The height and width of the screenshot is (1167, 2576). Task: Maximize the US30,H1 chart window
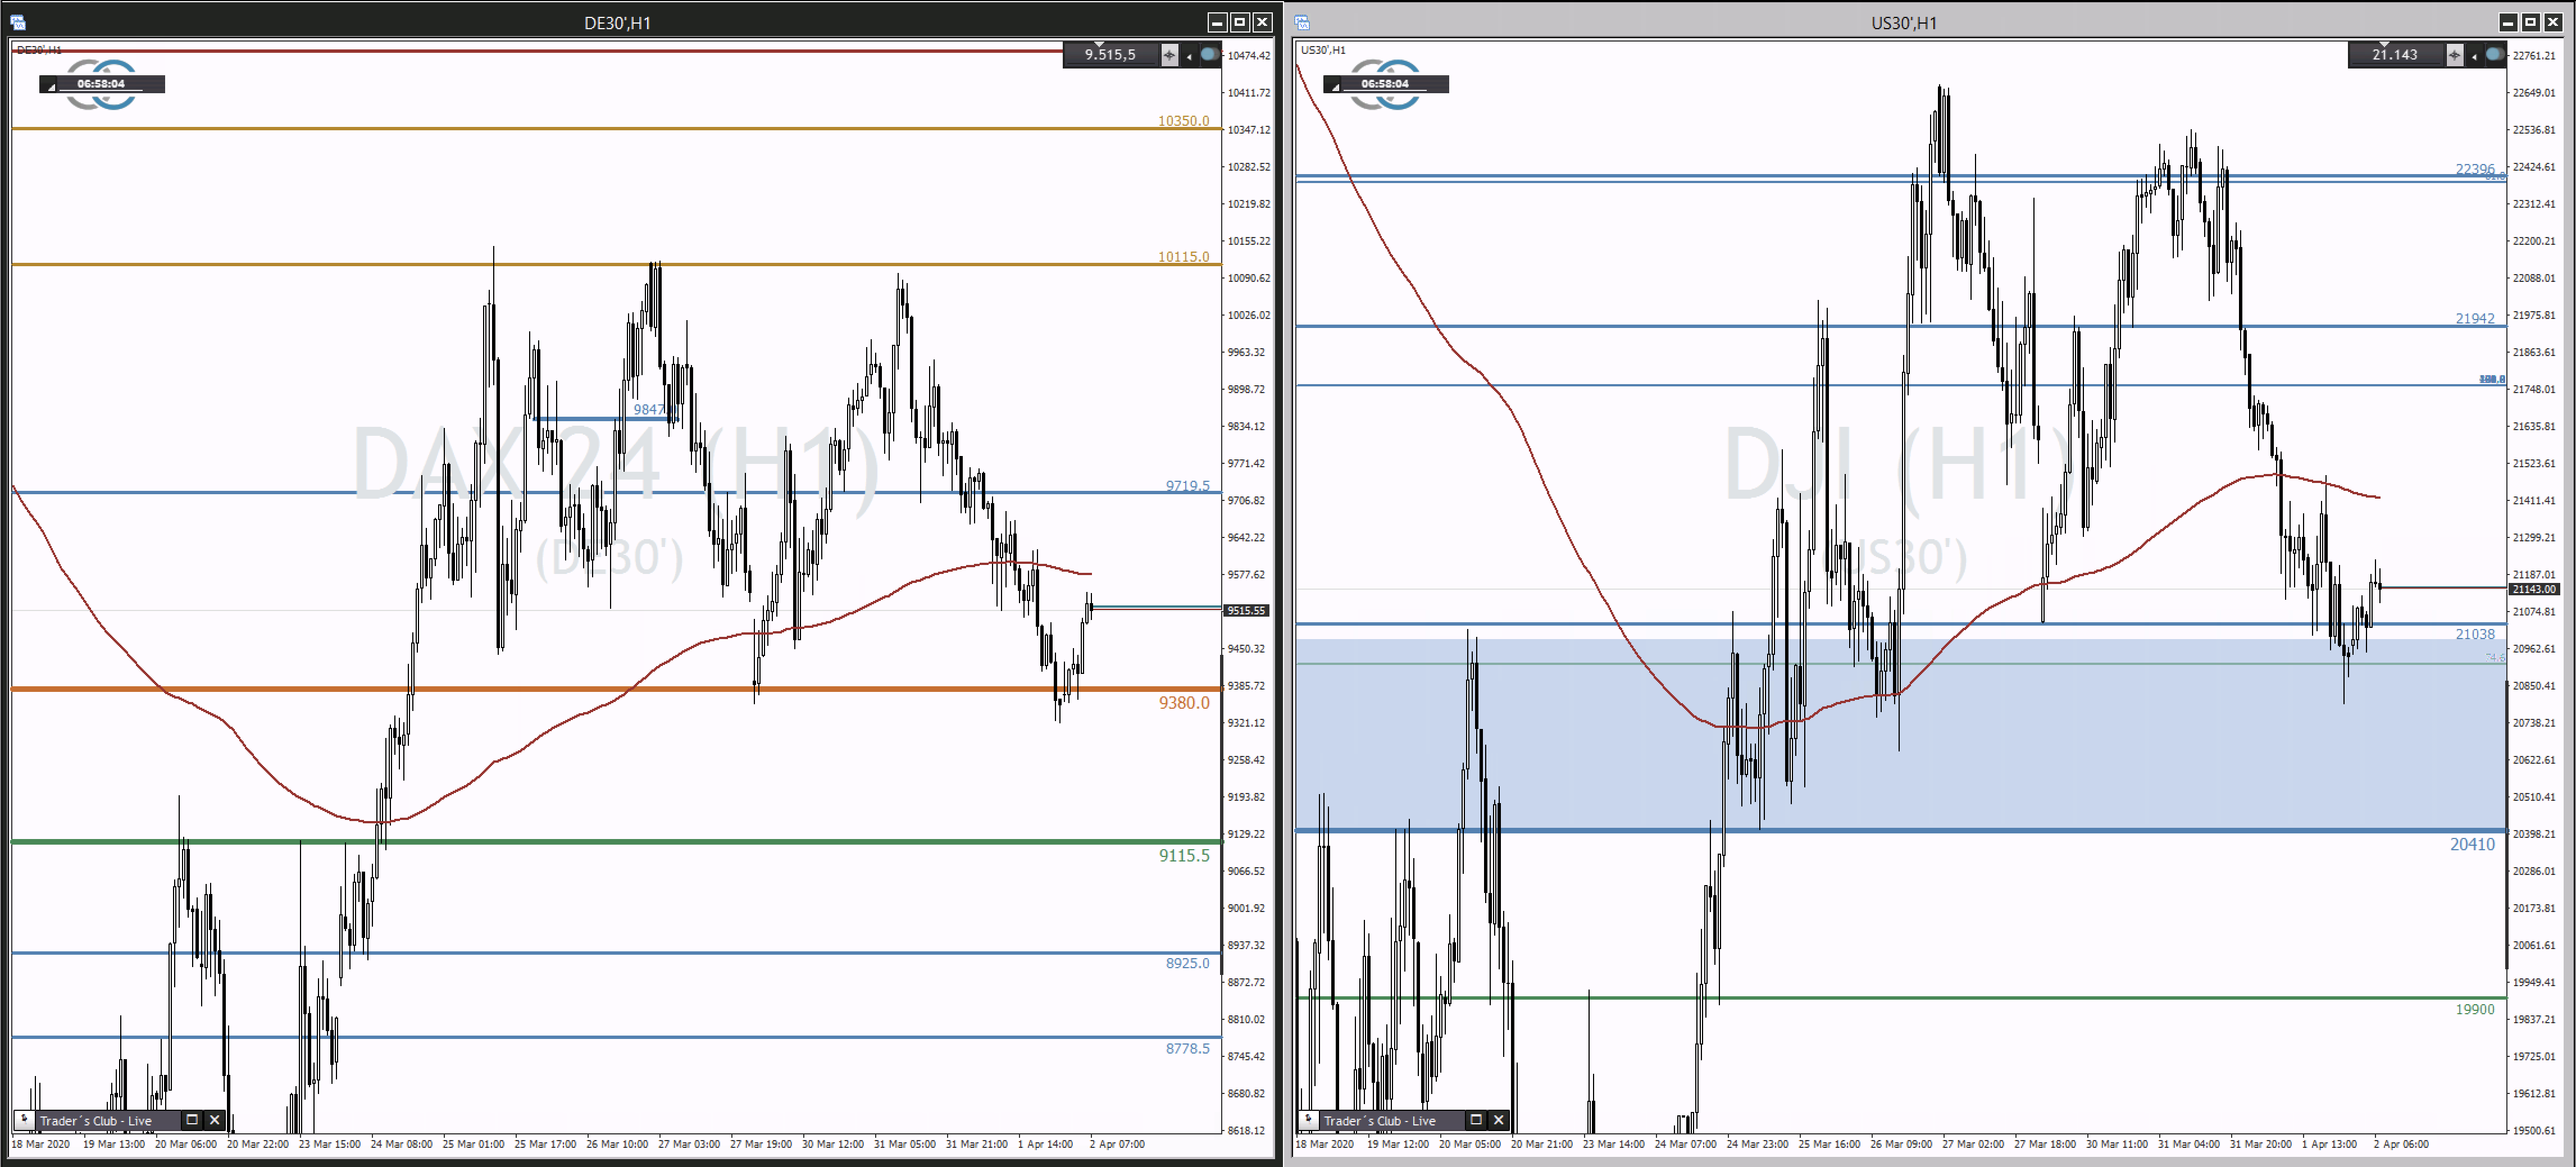[2531, 22]
